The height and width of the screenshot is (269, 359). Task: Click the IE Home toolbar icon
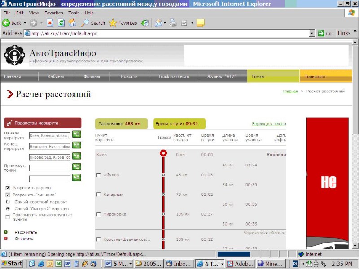(x=72, y=23)
